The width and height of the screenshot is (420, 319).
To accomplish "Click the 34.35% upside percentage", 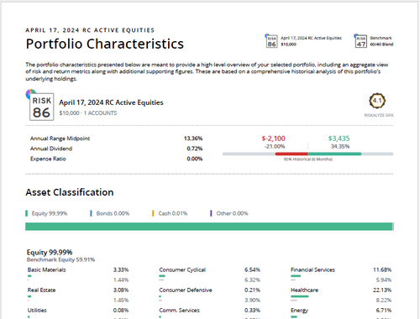I will click(x=340, y=146).
